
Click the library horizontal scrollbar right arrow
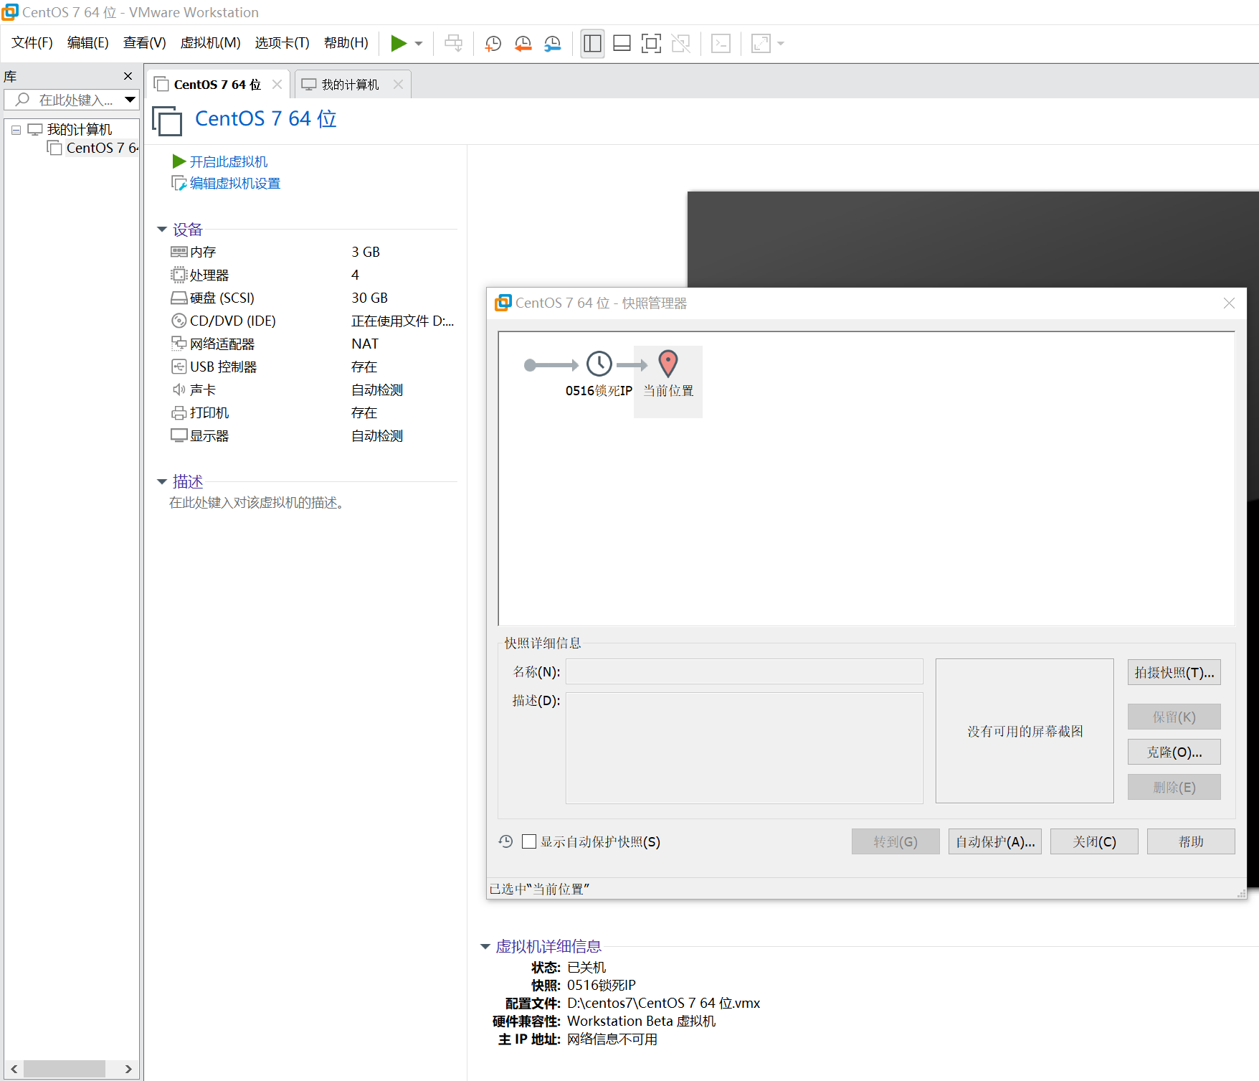pyautogui.click(x=128, y=1069)
